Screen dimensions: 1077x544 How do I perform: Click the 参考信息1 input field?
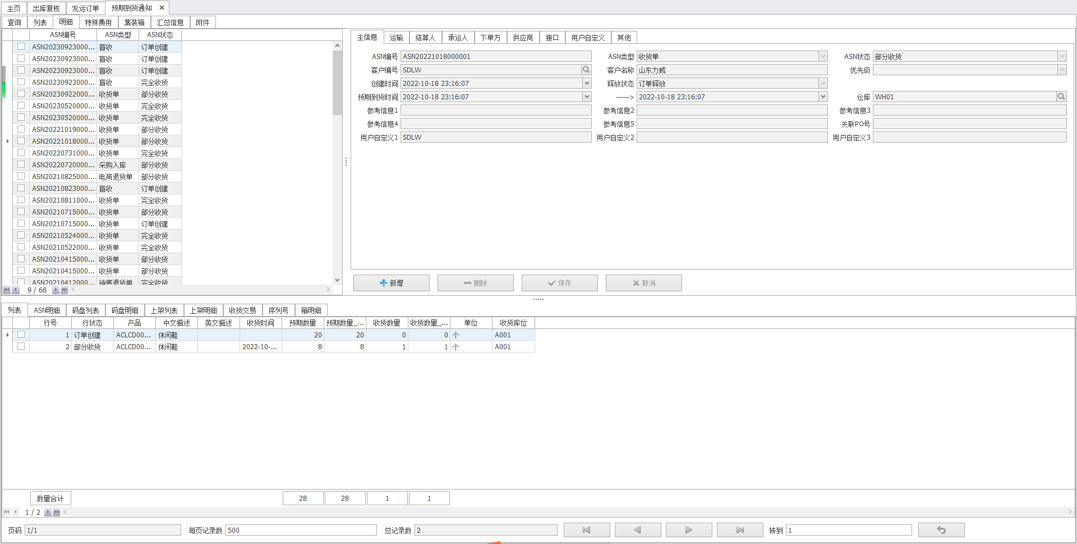click(x=496, y=110)
